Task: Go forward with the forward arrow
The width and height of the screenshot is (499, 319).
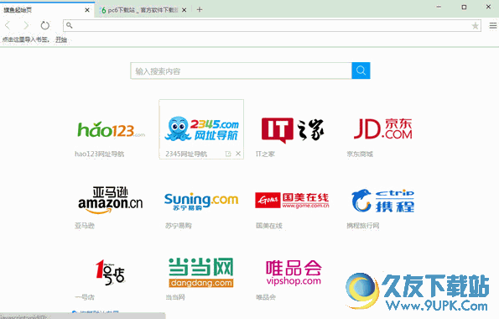Action: click(26, 25)
